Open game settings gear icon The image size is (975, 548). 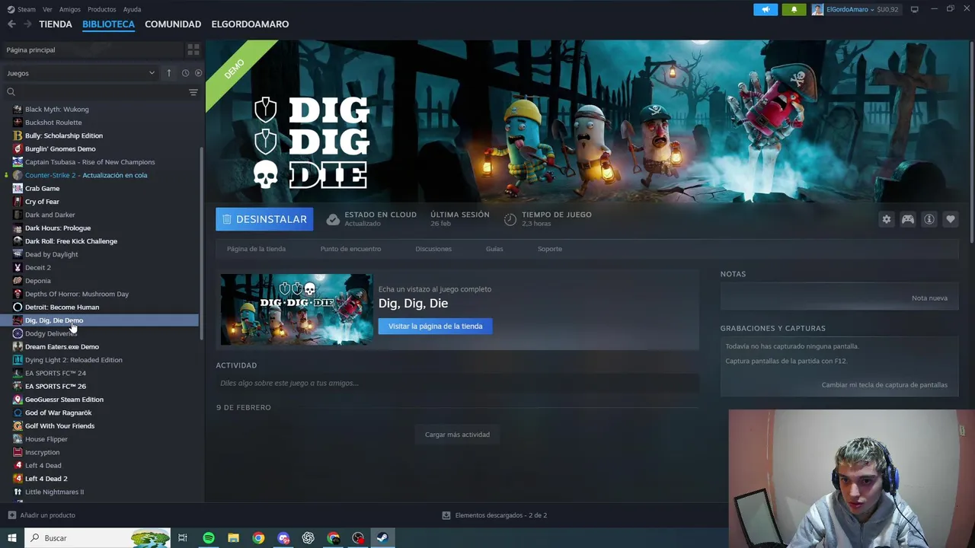click(x=887, y=219)
